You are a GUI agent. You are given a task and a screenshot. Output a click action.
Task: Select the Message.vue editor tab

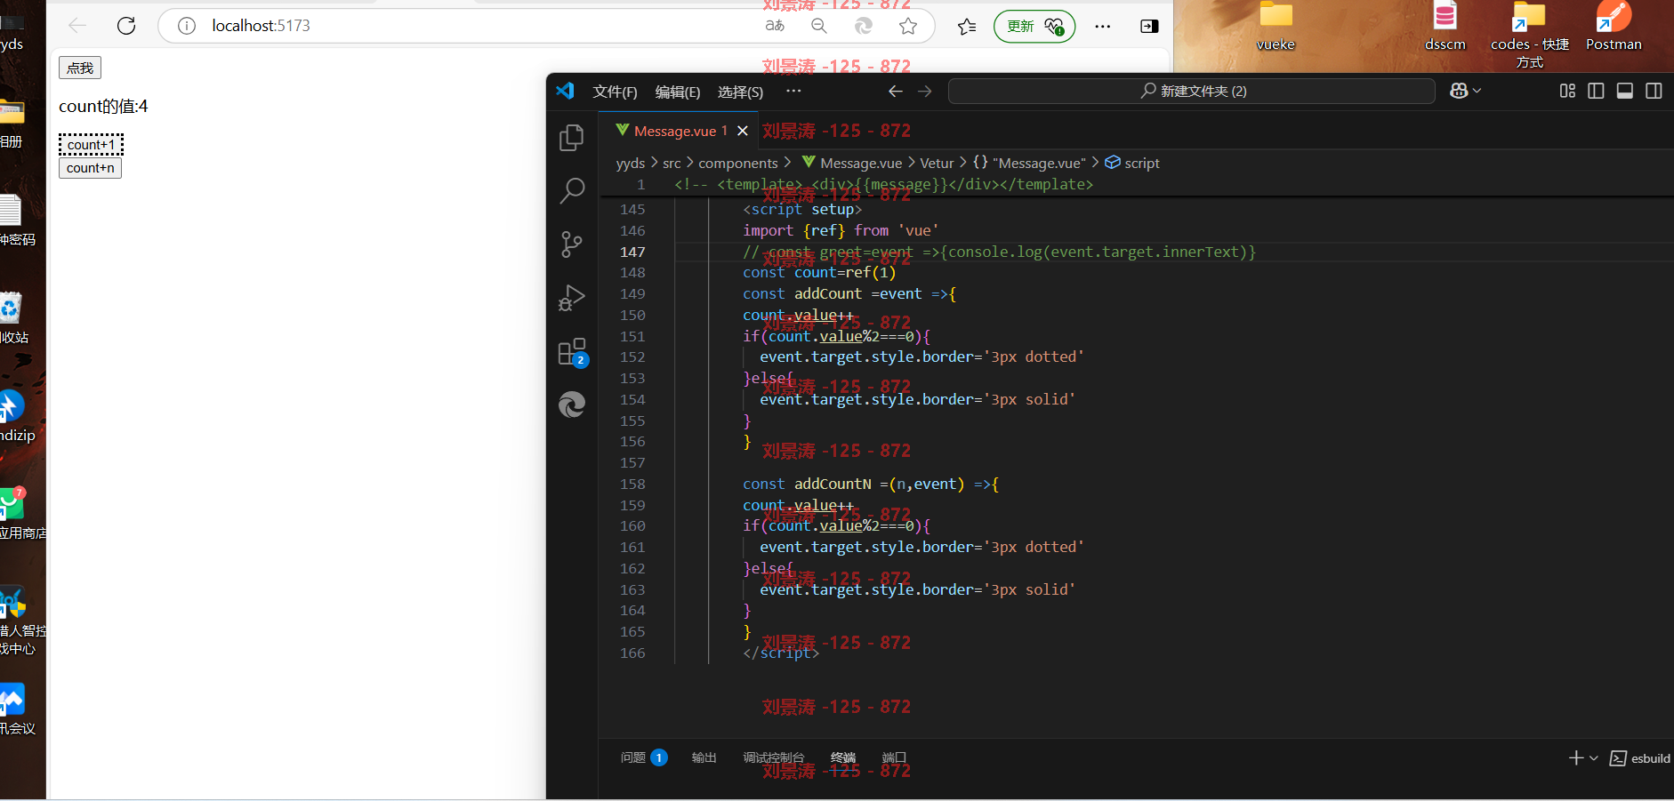coord(679,131)
